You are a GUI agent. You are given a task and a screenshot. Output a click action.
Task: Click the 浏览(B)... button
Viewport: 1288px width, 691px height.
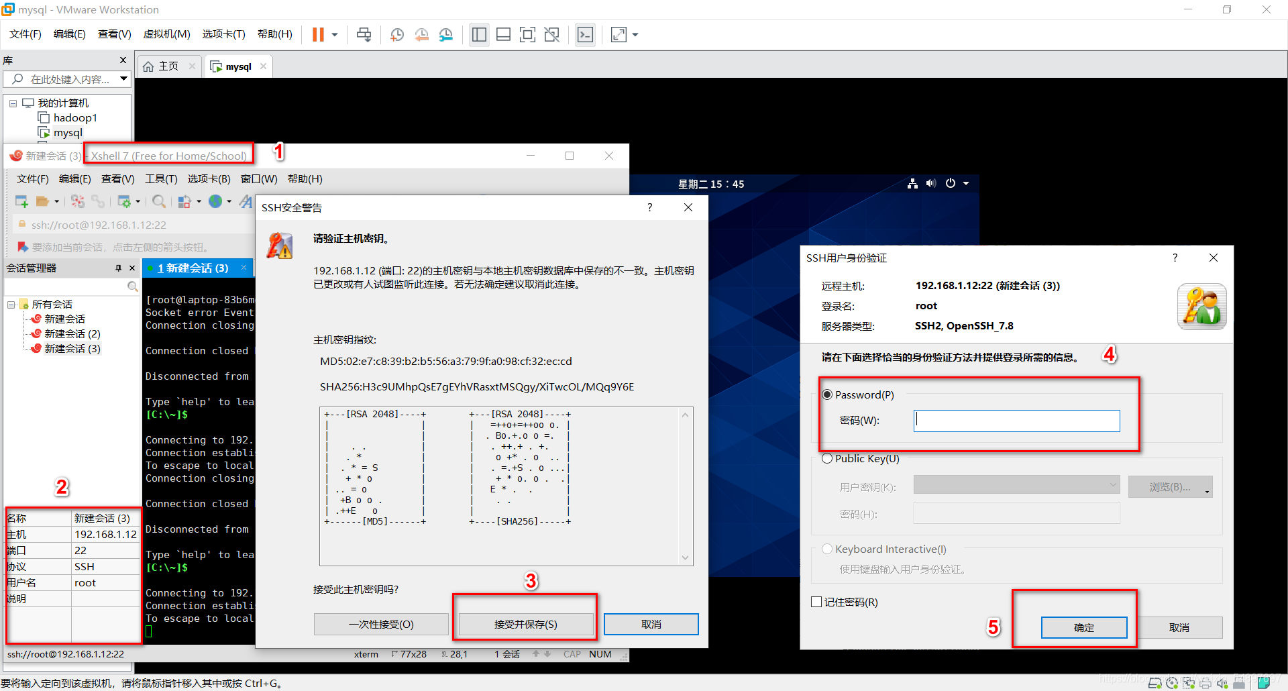(x=1171, y=487)
